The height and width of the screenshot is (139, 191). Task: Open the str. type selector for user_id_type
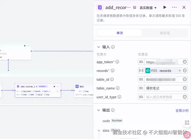(141, 97)
